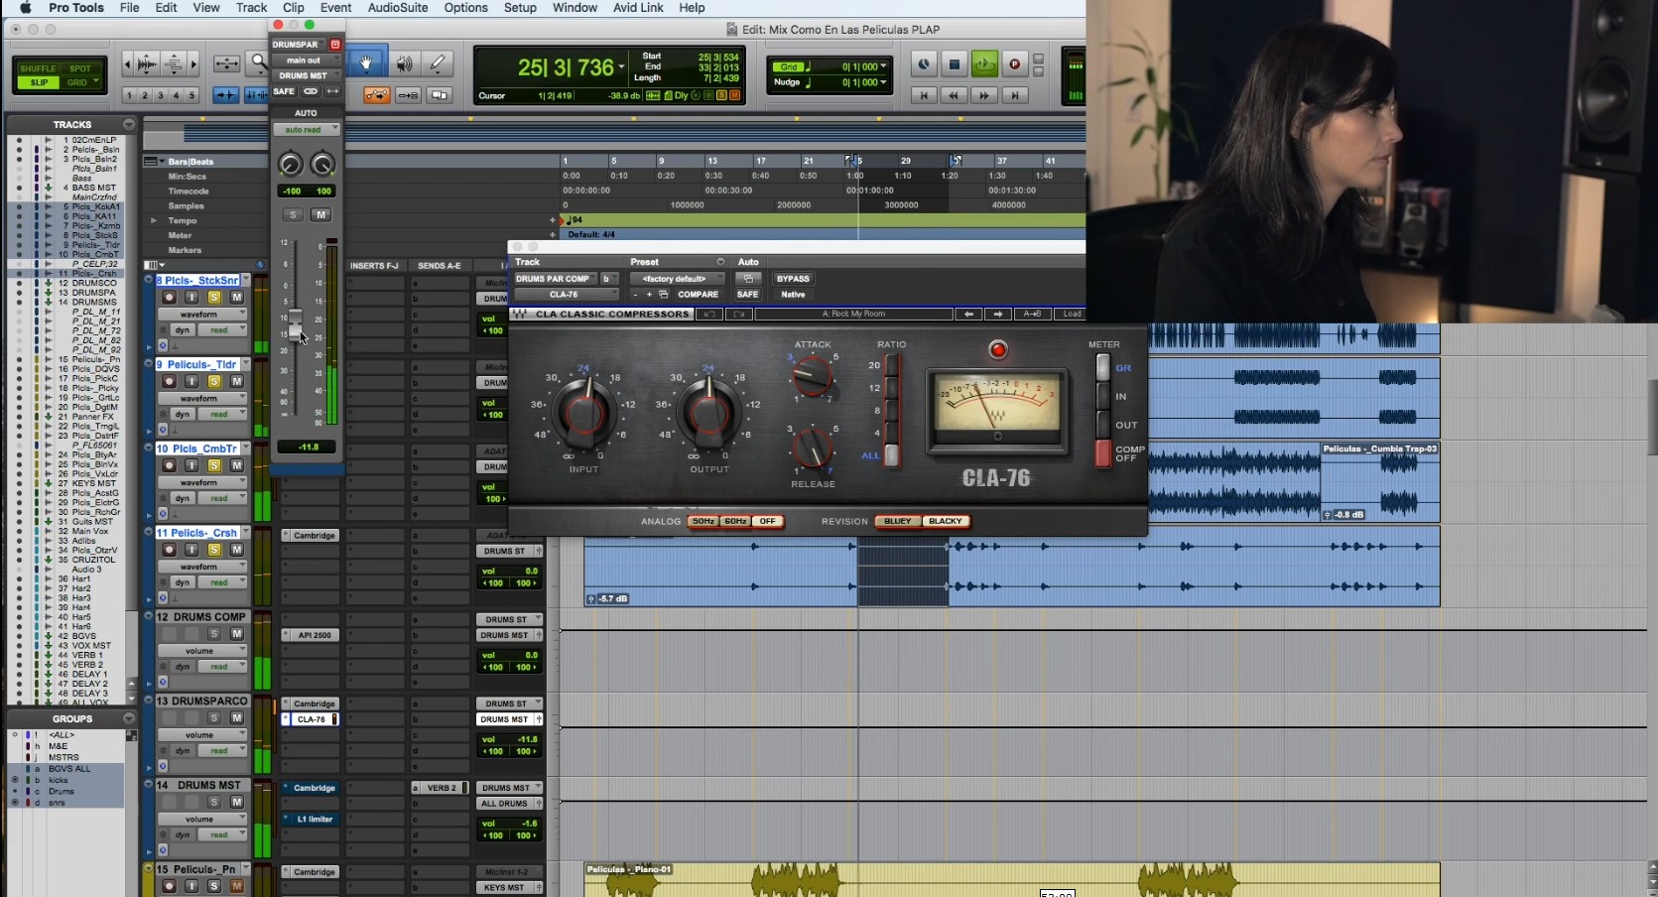Click Redo arrow in CLA plugin toolbar
Image resolution: width=1658 pixels, height=897 pixels.
pos(738,314)
